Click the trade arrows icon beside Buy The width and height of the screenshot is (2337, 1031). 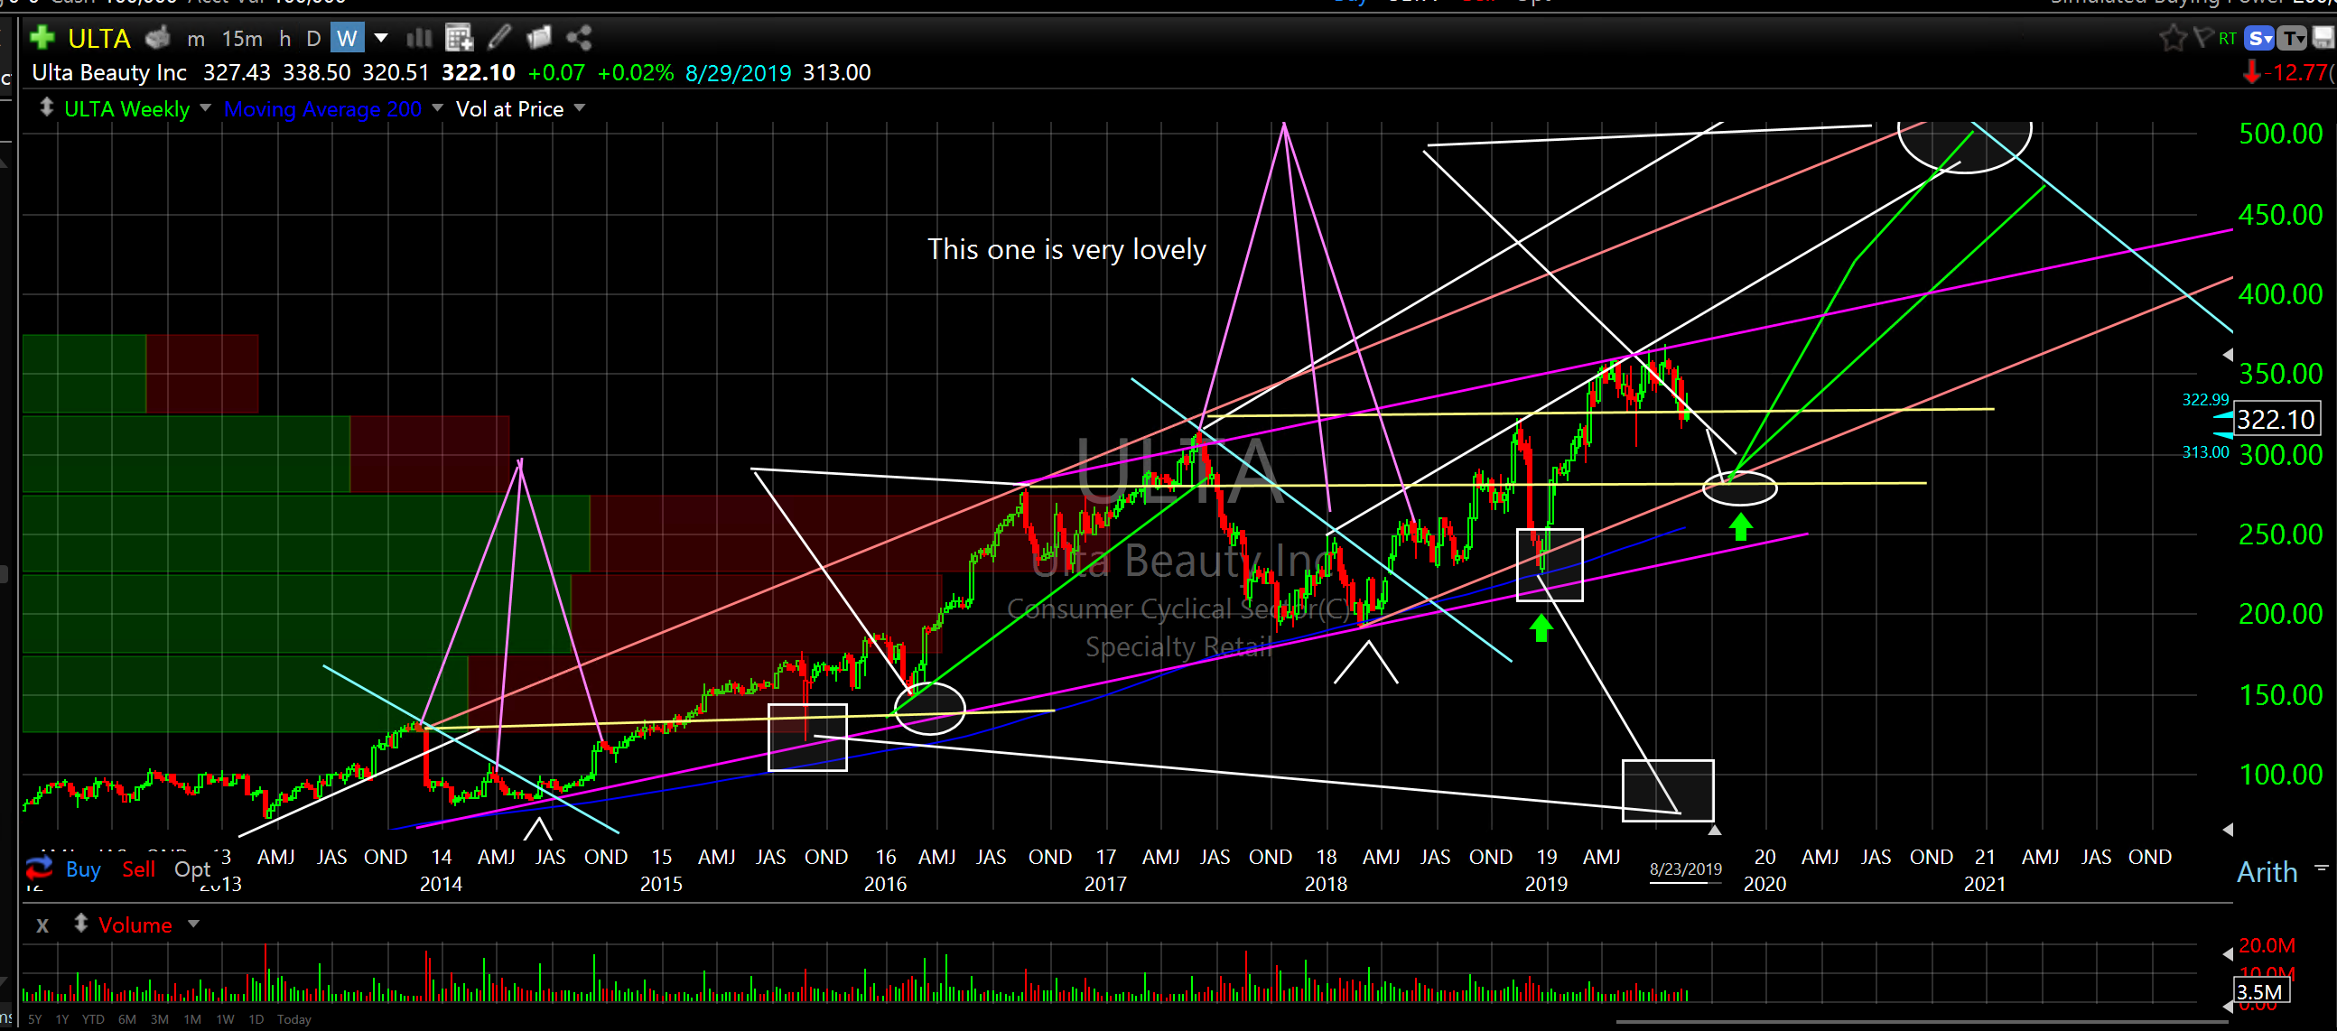[x=39, y=868]
